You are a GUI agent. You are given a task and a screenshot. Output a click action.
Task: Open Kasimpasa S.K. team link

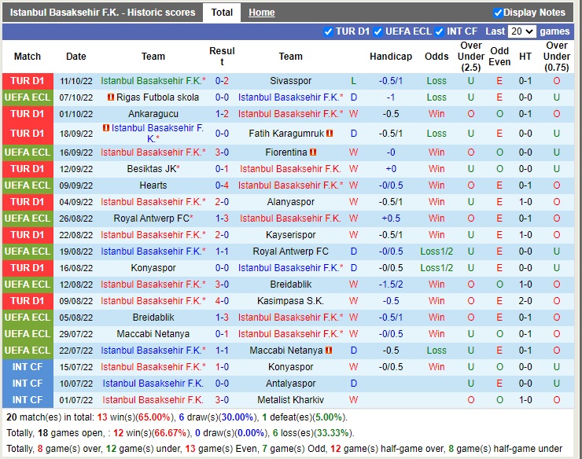click(x=291, y=300)
